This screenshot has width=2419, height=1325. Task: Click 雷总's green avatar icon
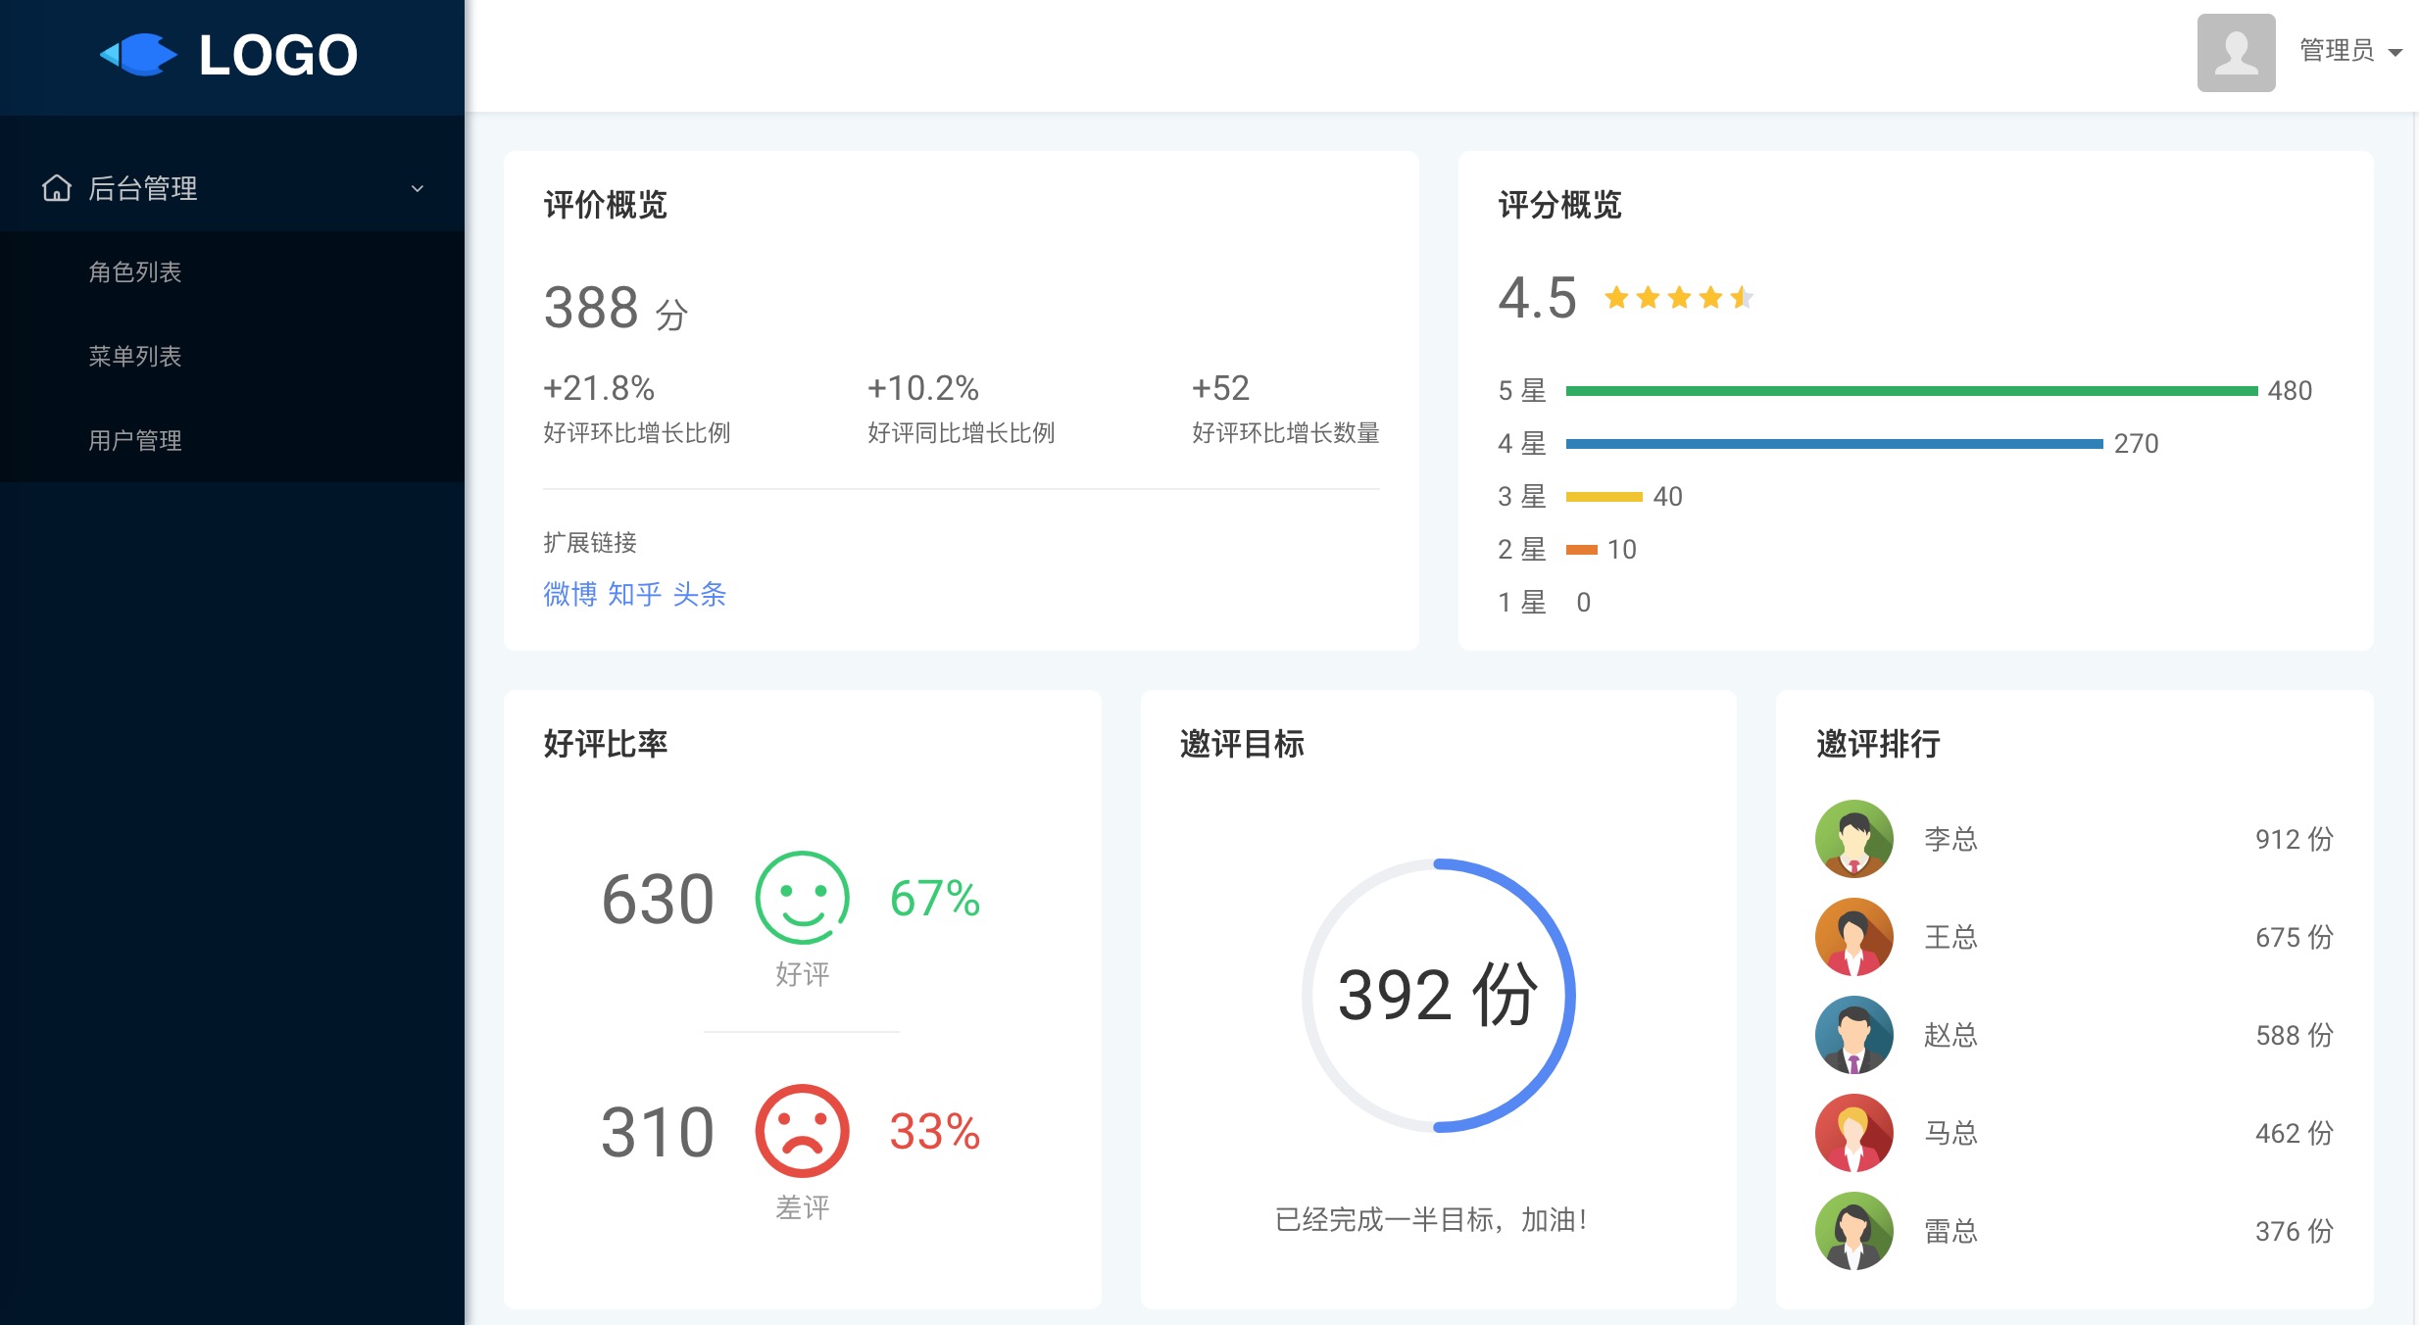(x=1853, y=1231)
